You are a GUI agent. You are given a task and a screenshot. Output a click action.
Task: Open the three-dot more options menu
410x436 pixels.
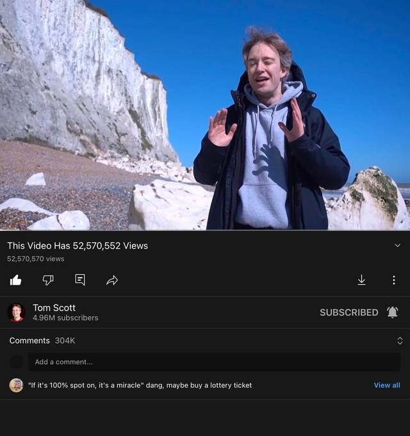394,280
